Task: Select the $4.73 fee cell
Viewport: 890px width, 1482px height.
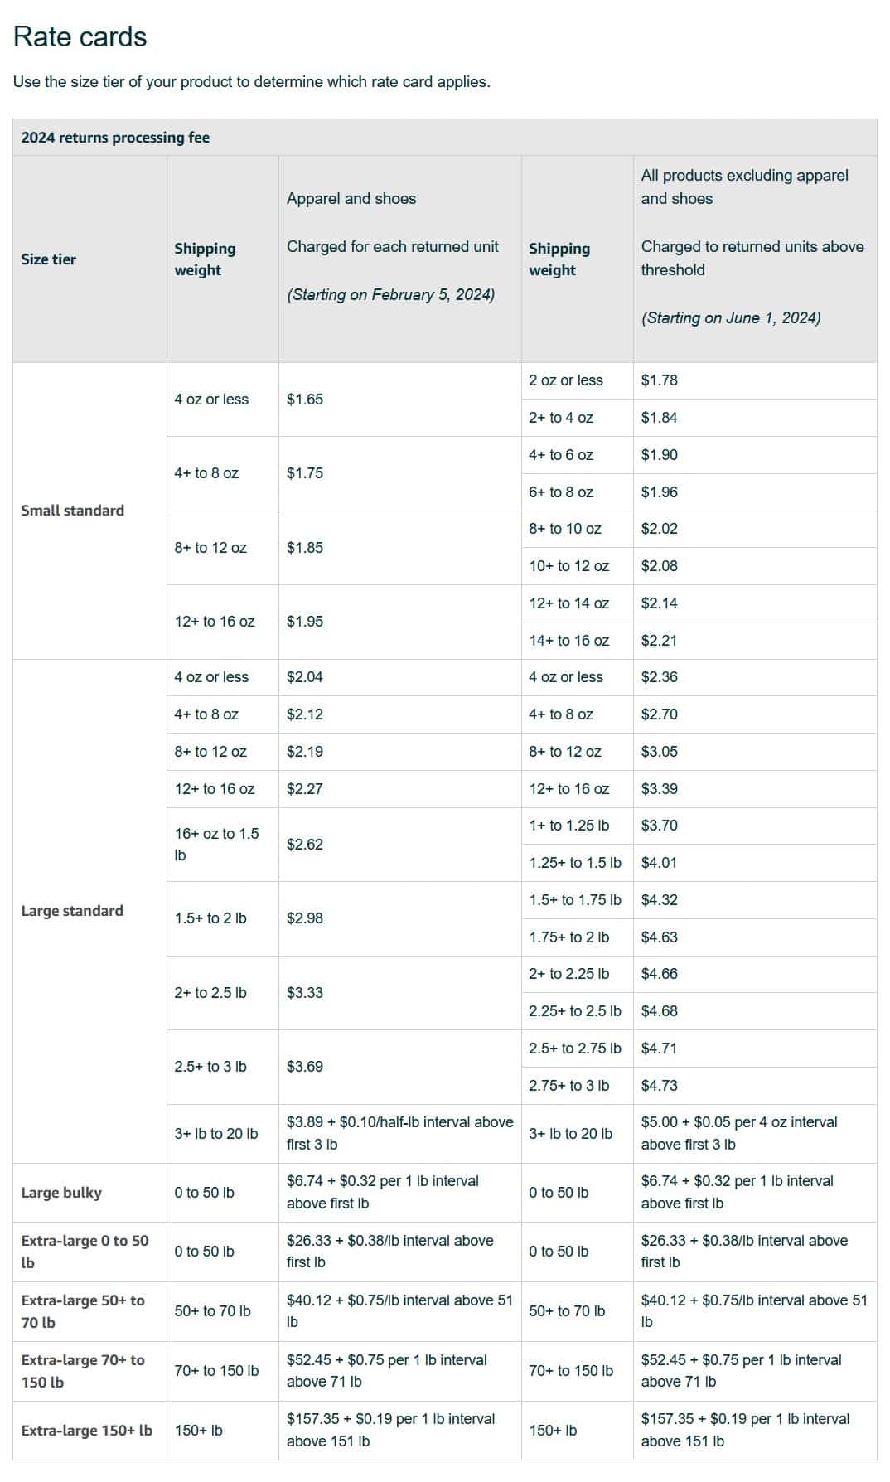Action: click(659, 1086)
